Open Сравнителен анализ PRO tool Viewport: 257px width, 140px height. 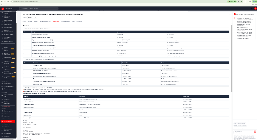(8, 58)
